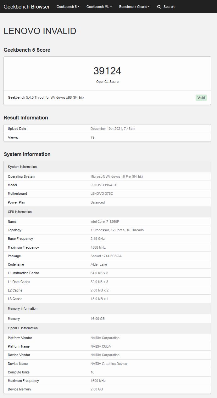Open the Benchmark Charts dropdown
This screenshot has width=217, height=398.
134,7
